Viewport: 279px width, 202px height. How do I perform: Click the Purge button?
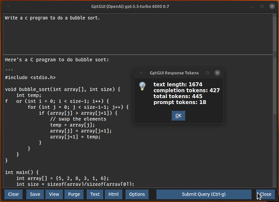click(x=74, y=195)
